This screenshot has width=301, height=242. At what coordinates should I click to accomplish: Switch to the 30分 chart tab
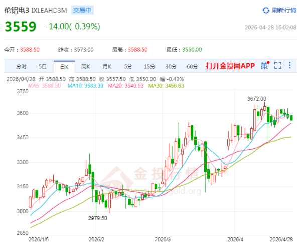coord(171,67)
